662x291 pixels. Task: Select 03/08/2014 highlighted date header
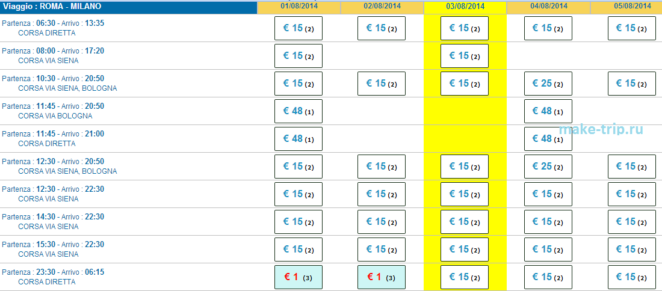[x=465, y=7]
